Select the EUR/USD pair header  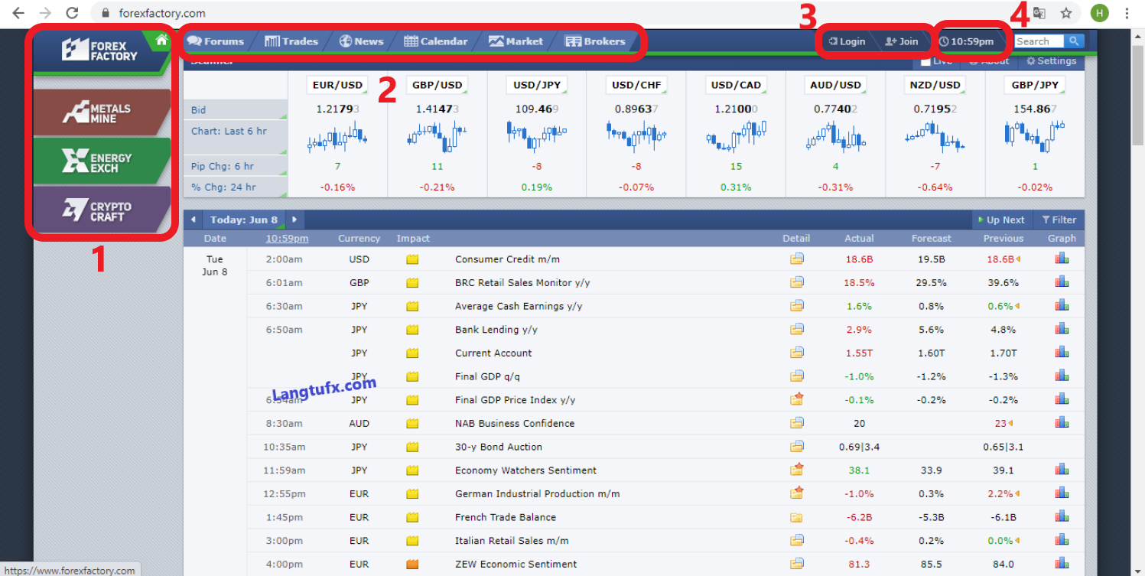tap(337, 85)
